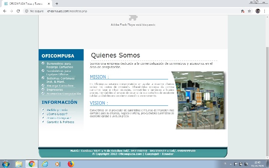Click the OFICOMPUSA sidebar header
269x168 pixels.
click(58, 56)
